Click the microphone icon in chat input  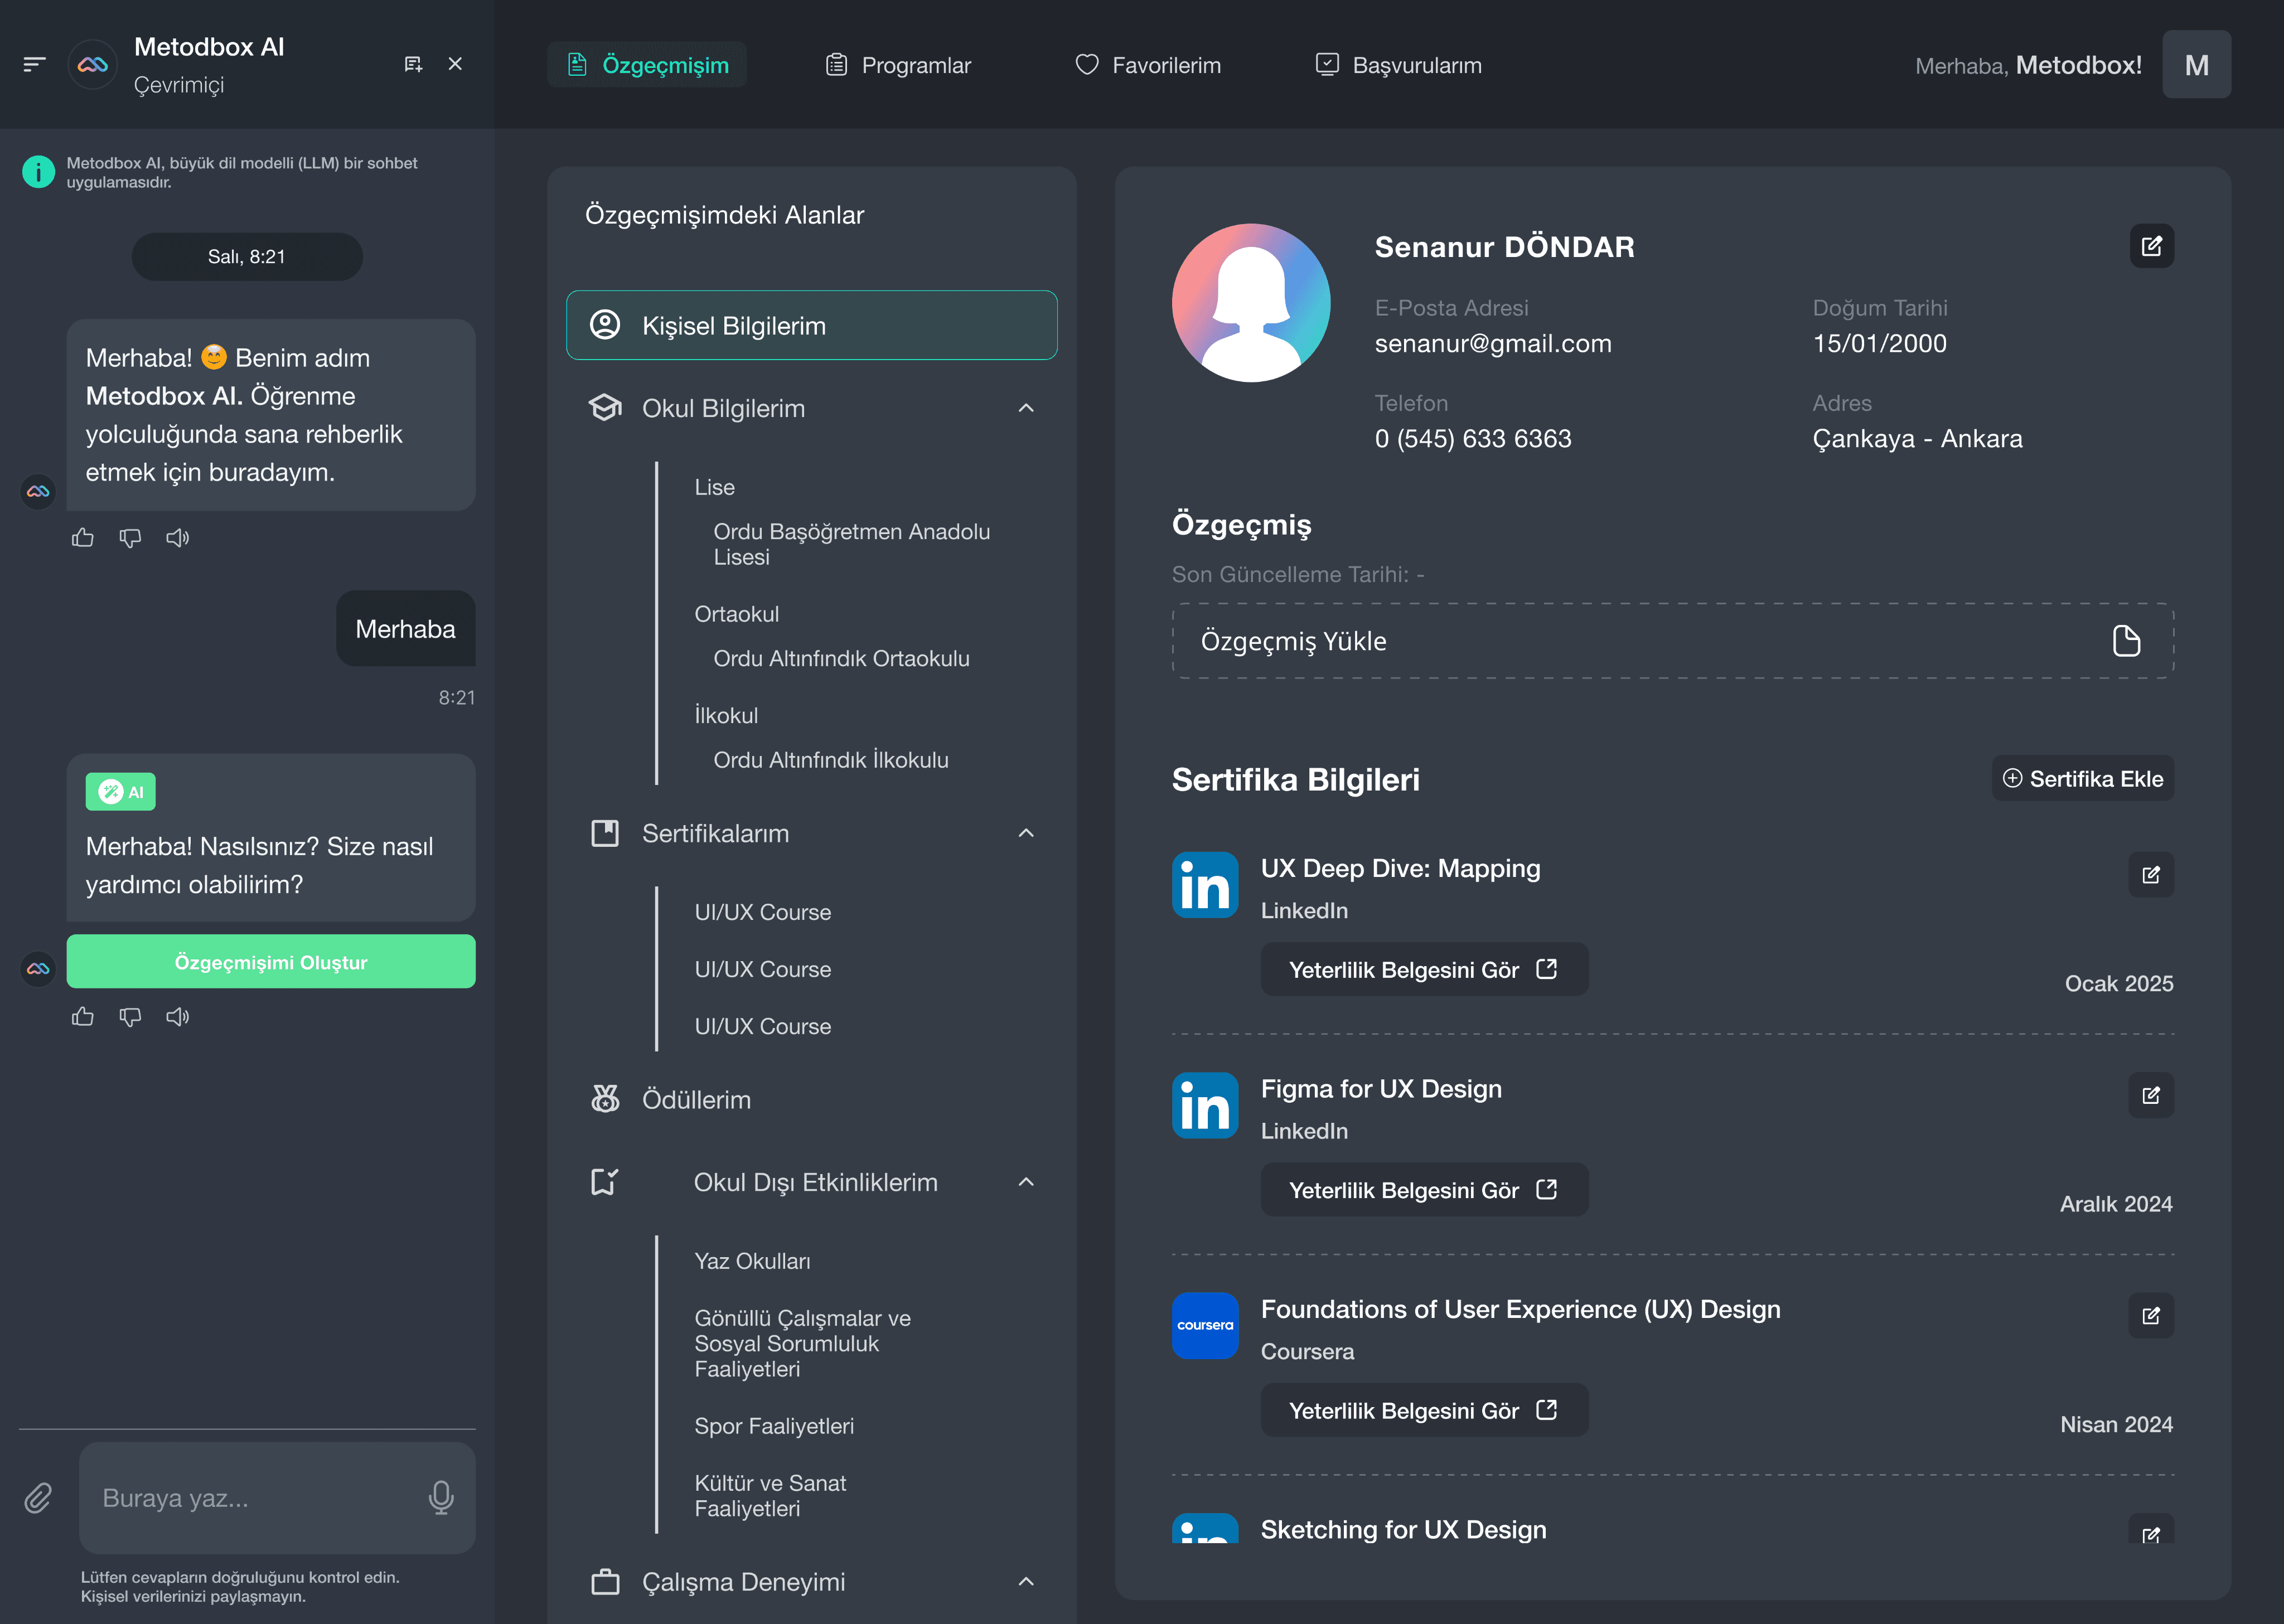click(x=441, y=1497)
